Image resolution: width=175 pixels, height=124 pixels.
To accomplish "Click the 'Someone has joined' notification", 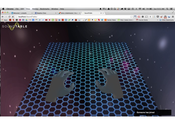I will click(153, 112).
